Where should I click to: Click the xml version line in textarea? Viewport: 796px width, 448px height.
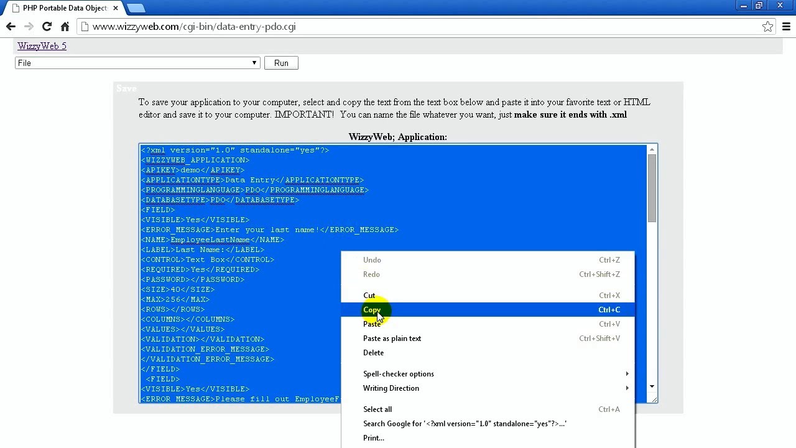coord(235,150)
